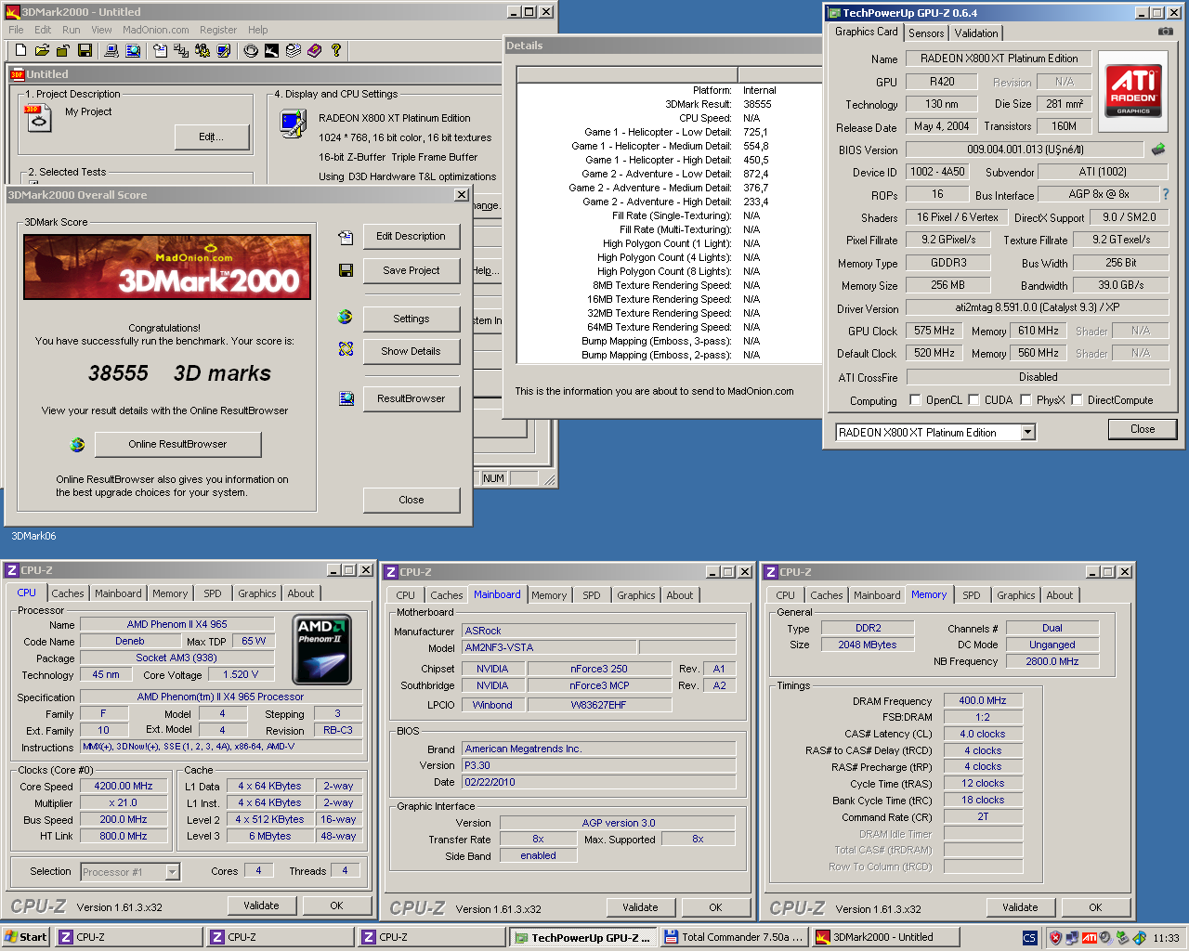The width and height of the screenshot is (1189, 951).
Task: Click the Online ResultBrowser button
Action: coord(177,444)
